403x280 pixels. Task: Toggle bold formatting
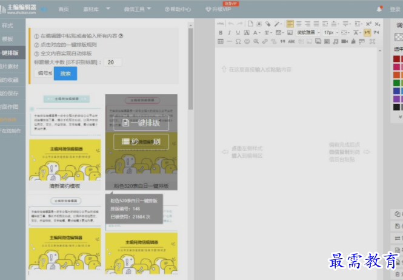pyautogui.click(x=221, y=32)
